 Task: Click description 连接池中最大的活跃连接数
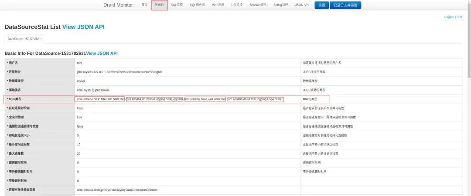click(x=320, y=153)
